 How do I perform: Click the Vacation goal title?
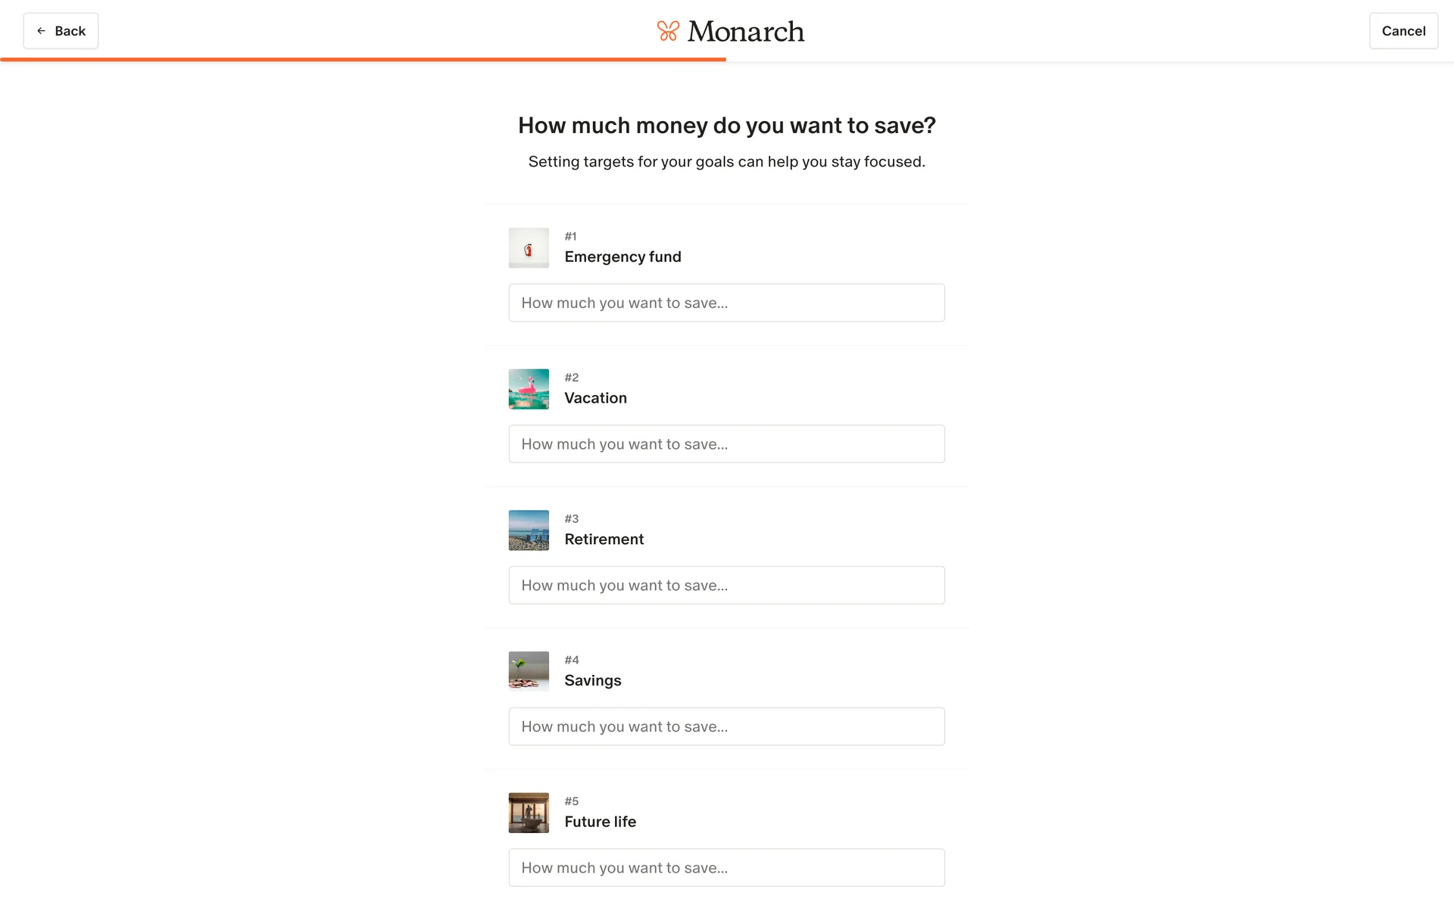point(595,398)
